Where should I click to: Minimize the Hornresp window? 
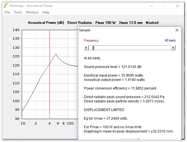[x=151, y=6]
